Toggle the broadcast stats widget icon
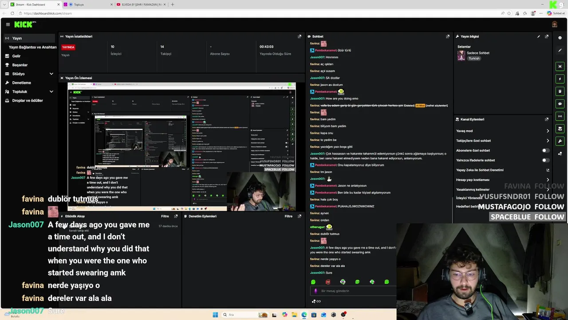568x320 pixels. point(560,116)
